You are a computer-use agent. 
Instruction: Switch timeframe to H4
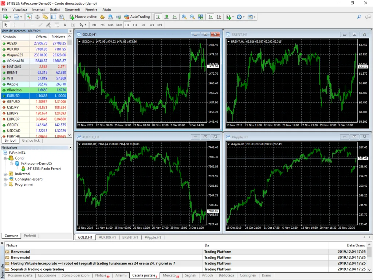click(x=135, y=25)
